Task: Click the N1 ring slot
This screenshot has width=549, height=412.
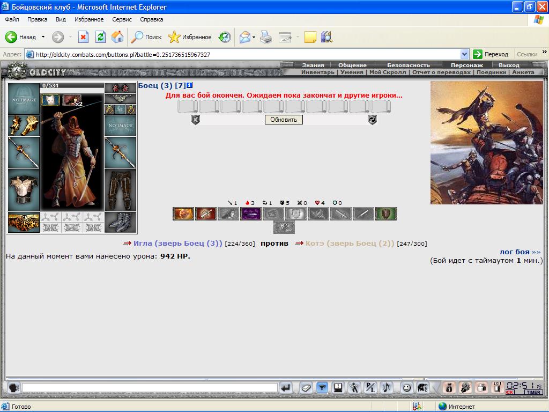Action: point(120,109)
